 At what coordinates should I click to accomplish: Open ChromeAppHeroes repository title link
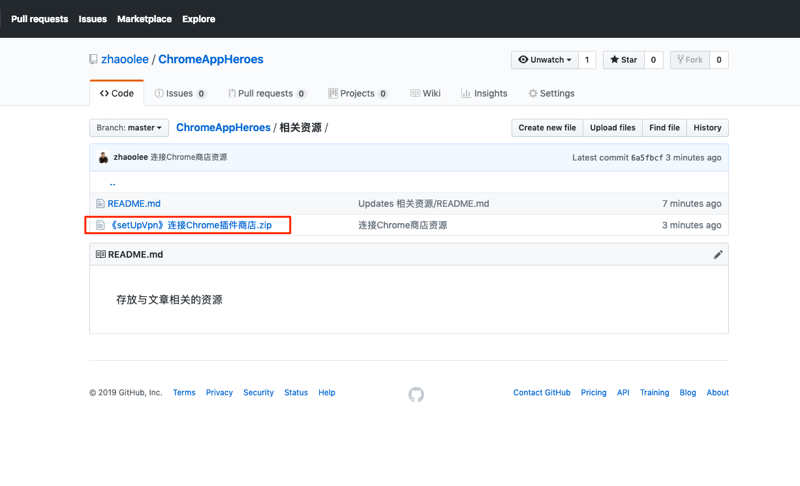[211, 59]
